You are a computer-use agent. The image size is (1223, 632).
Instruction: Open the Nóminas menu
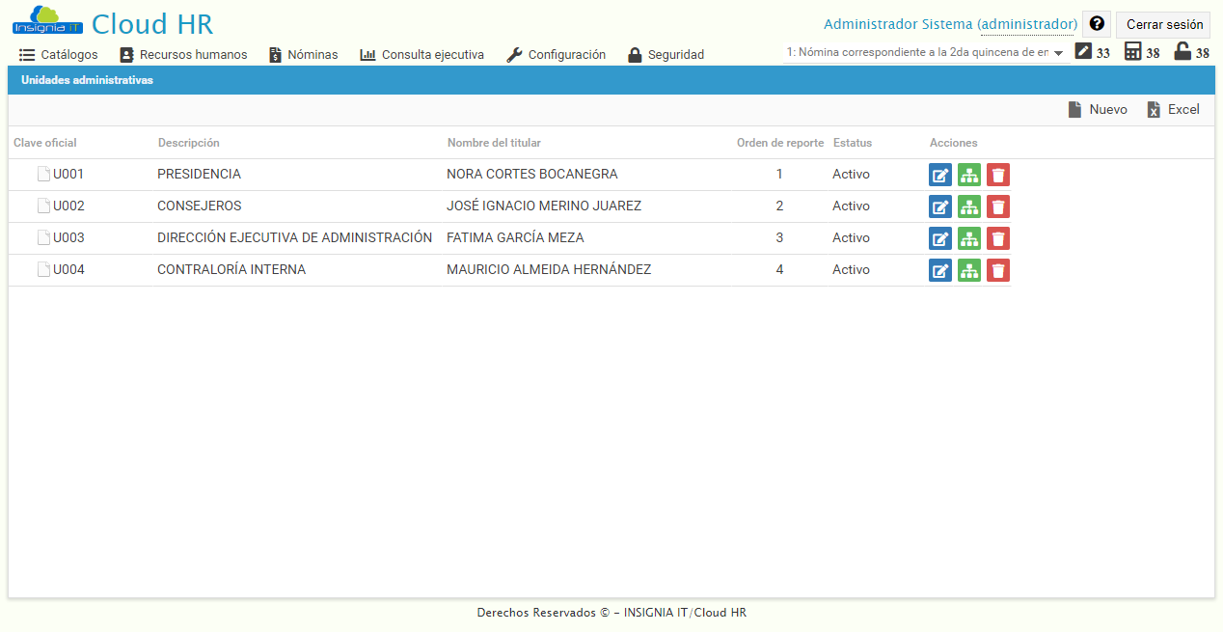[303, 55]
